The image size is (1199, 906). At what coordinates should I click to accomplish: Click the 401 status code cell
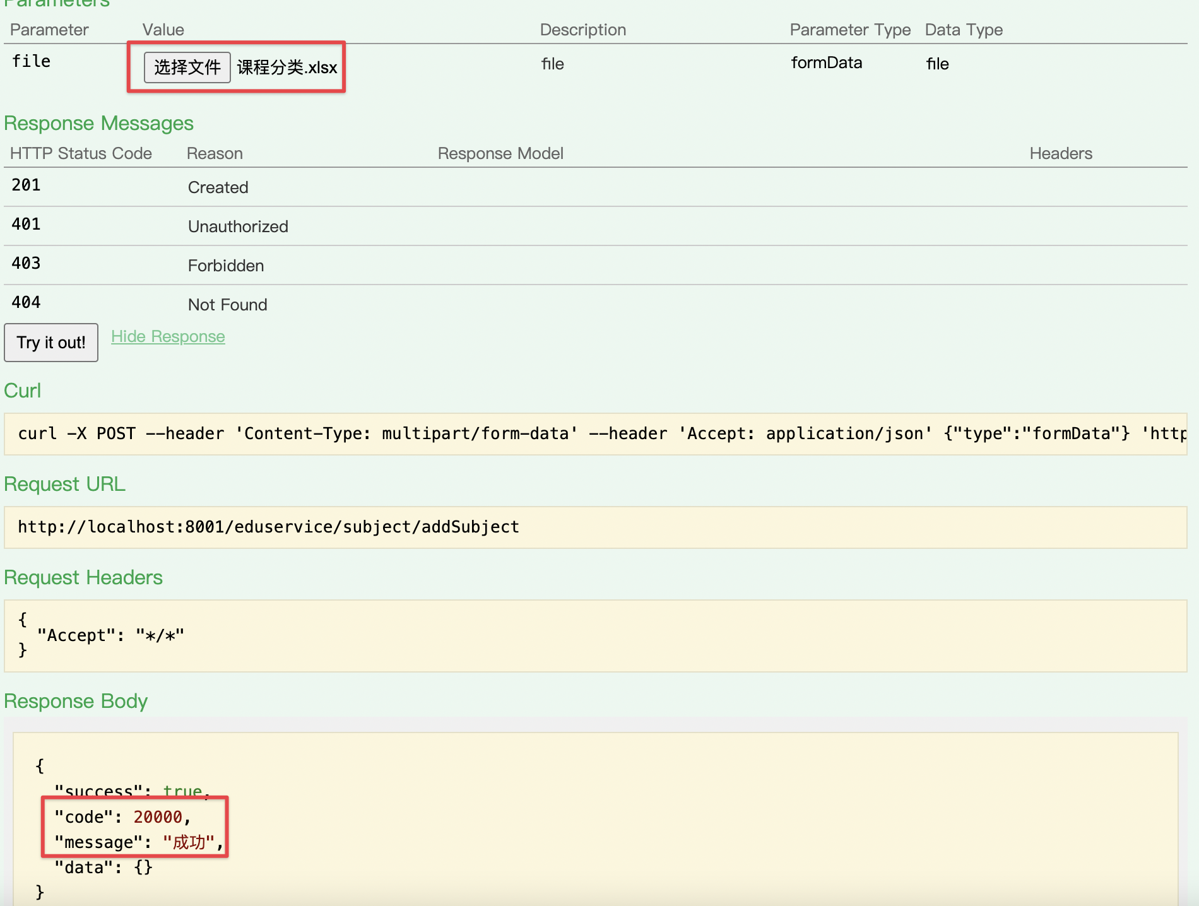click(26, 225)
